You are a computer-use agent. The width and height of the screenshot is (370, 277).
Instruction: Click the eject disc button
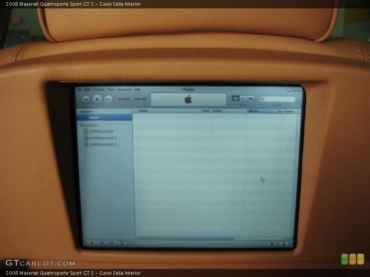tap(284, 244)
